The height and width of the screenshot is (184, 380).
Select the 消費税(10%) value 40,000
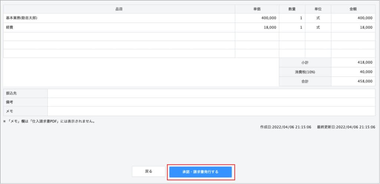coord(353,72)
